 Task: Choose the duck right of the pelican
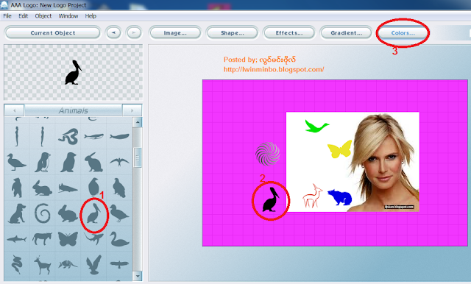click(x=119, y=213)
